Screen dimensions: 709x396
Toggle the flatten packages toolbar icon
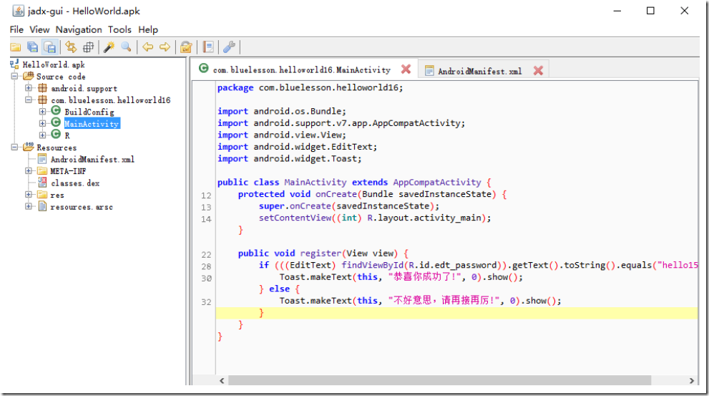click(x=88, y=47)
